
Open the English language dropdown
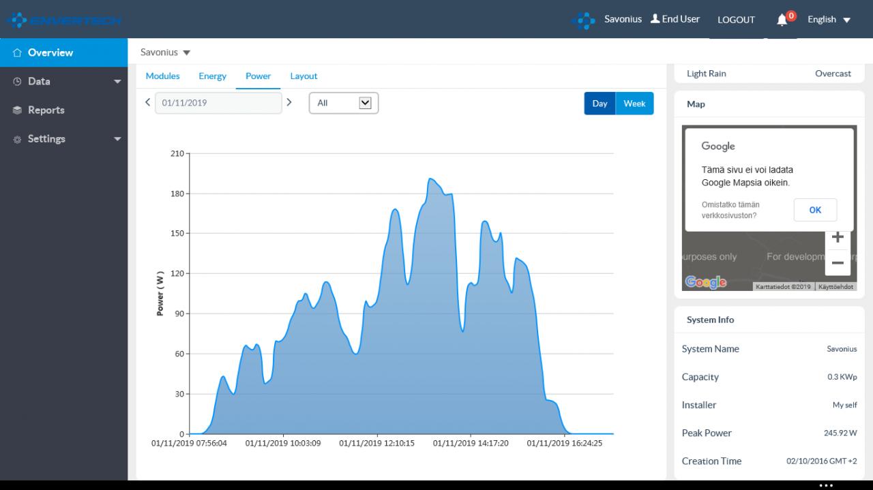point(829,20)
